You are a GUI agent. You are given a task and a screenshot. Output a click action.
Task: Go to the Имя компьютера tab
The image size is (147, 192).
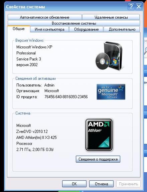(49, 29)
